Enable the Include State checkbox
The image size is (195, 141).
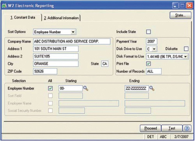point(148,32)
